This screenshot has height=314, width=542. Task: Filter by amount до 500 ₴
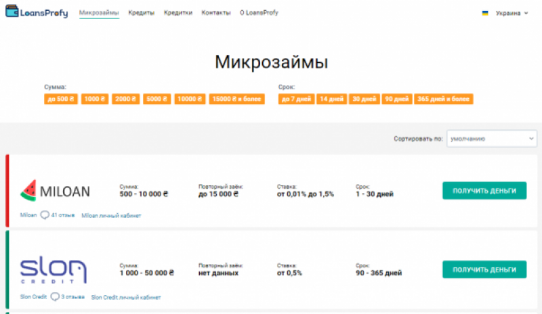coord(60,99)
